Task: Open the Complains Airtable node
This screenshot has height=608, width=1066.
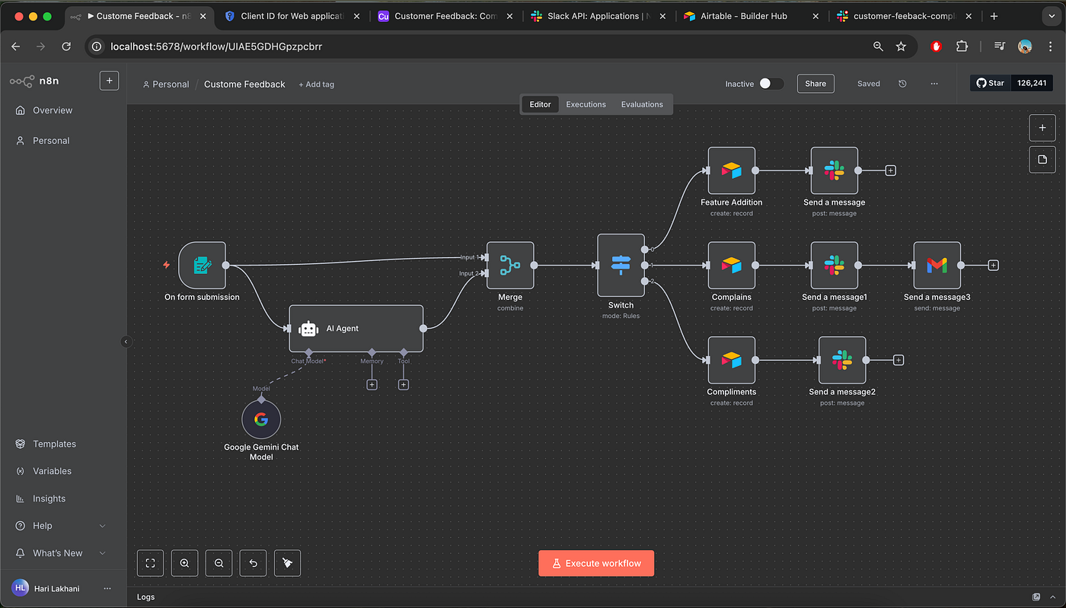Action: point(732,266)
